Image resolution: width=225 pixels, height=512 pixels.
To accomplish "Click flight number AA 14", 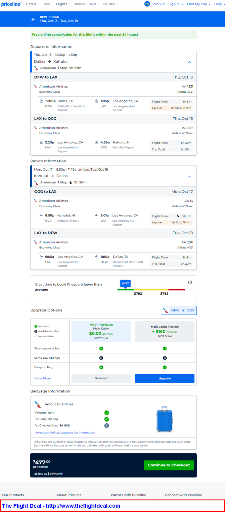I will click(x=189, y=201).
